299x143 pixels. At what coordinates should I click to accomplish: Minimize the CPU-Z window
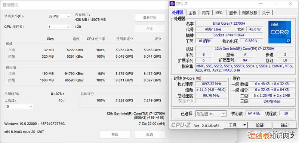click(261, 3)
